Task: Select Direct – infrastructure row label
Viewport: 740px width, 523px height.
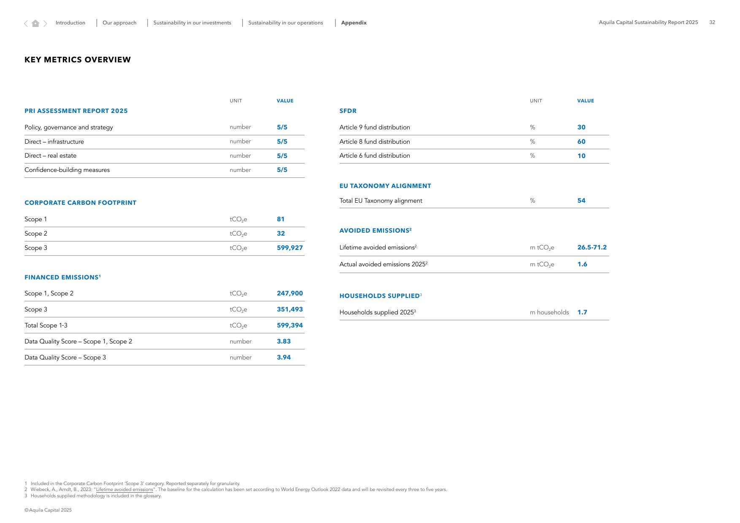Action: pos(54,142)
